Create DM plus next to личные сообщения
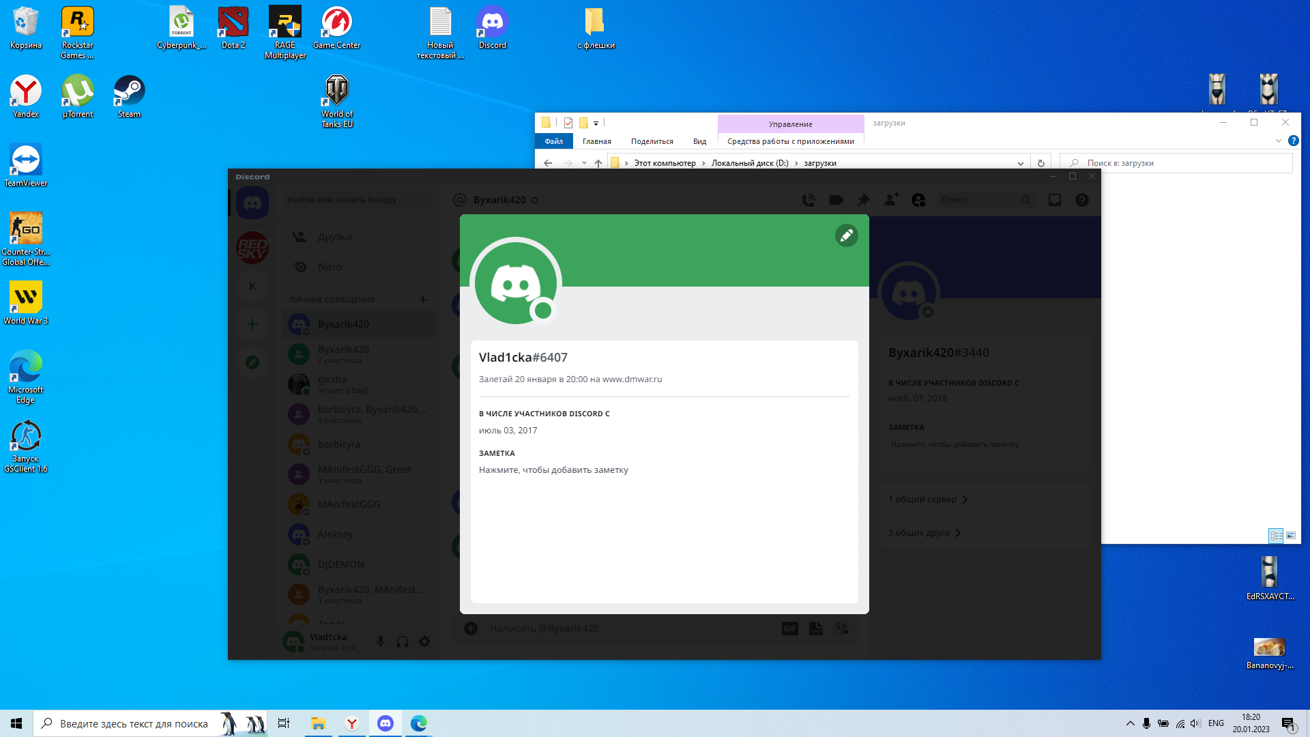1310x737 pixels. 423,300
